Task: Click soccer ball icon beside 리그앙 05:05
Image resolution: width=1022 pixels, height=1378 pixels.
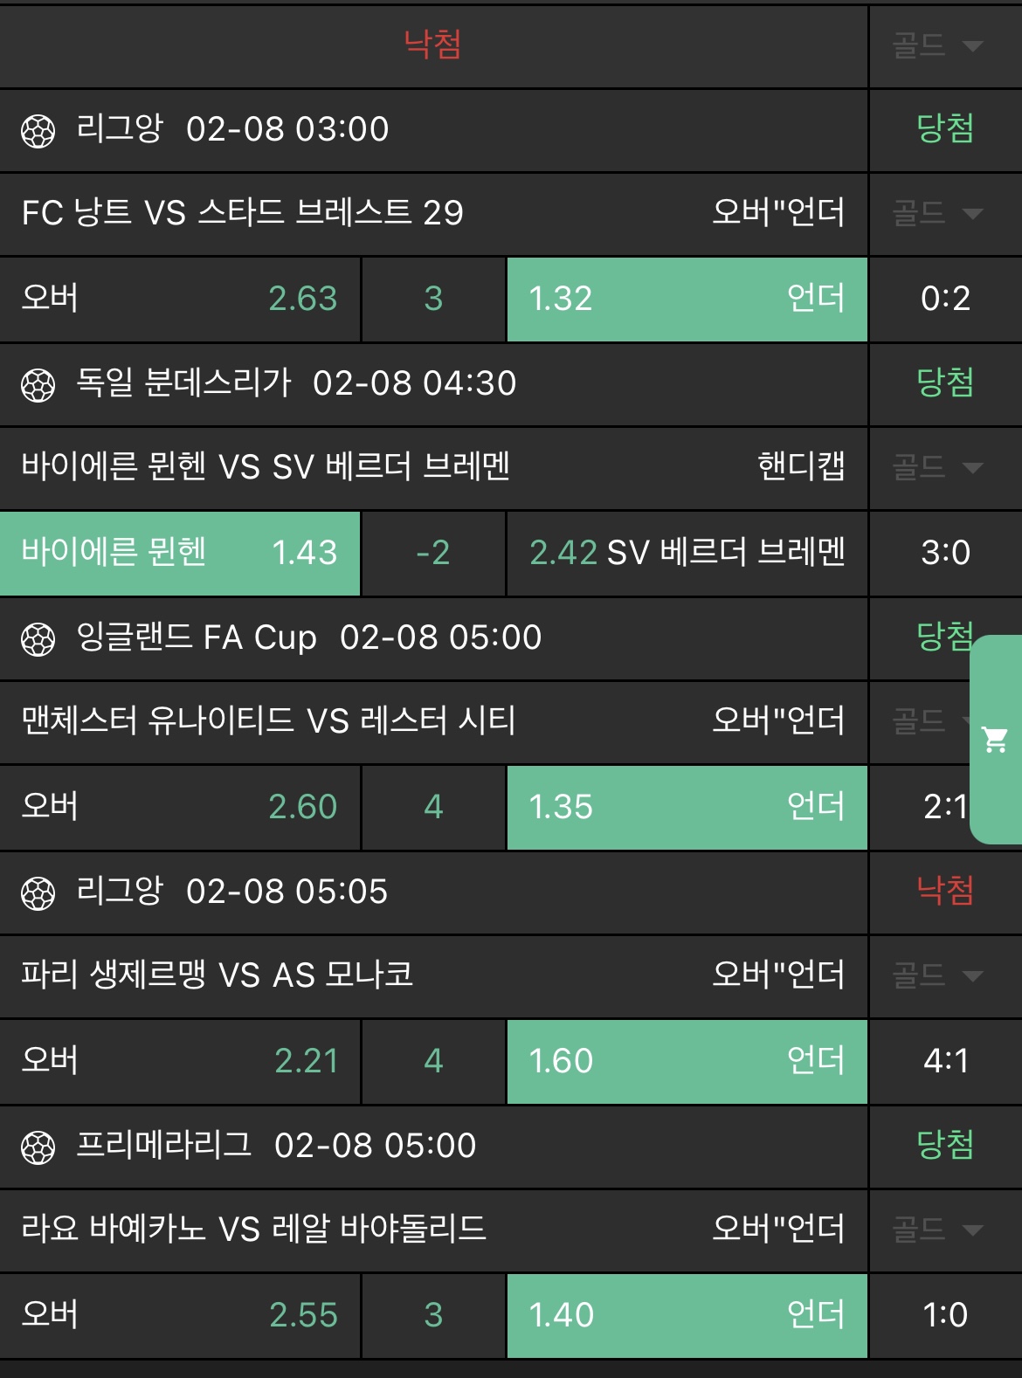Action: [x=38, y=893]
